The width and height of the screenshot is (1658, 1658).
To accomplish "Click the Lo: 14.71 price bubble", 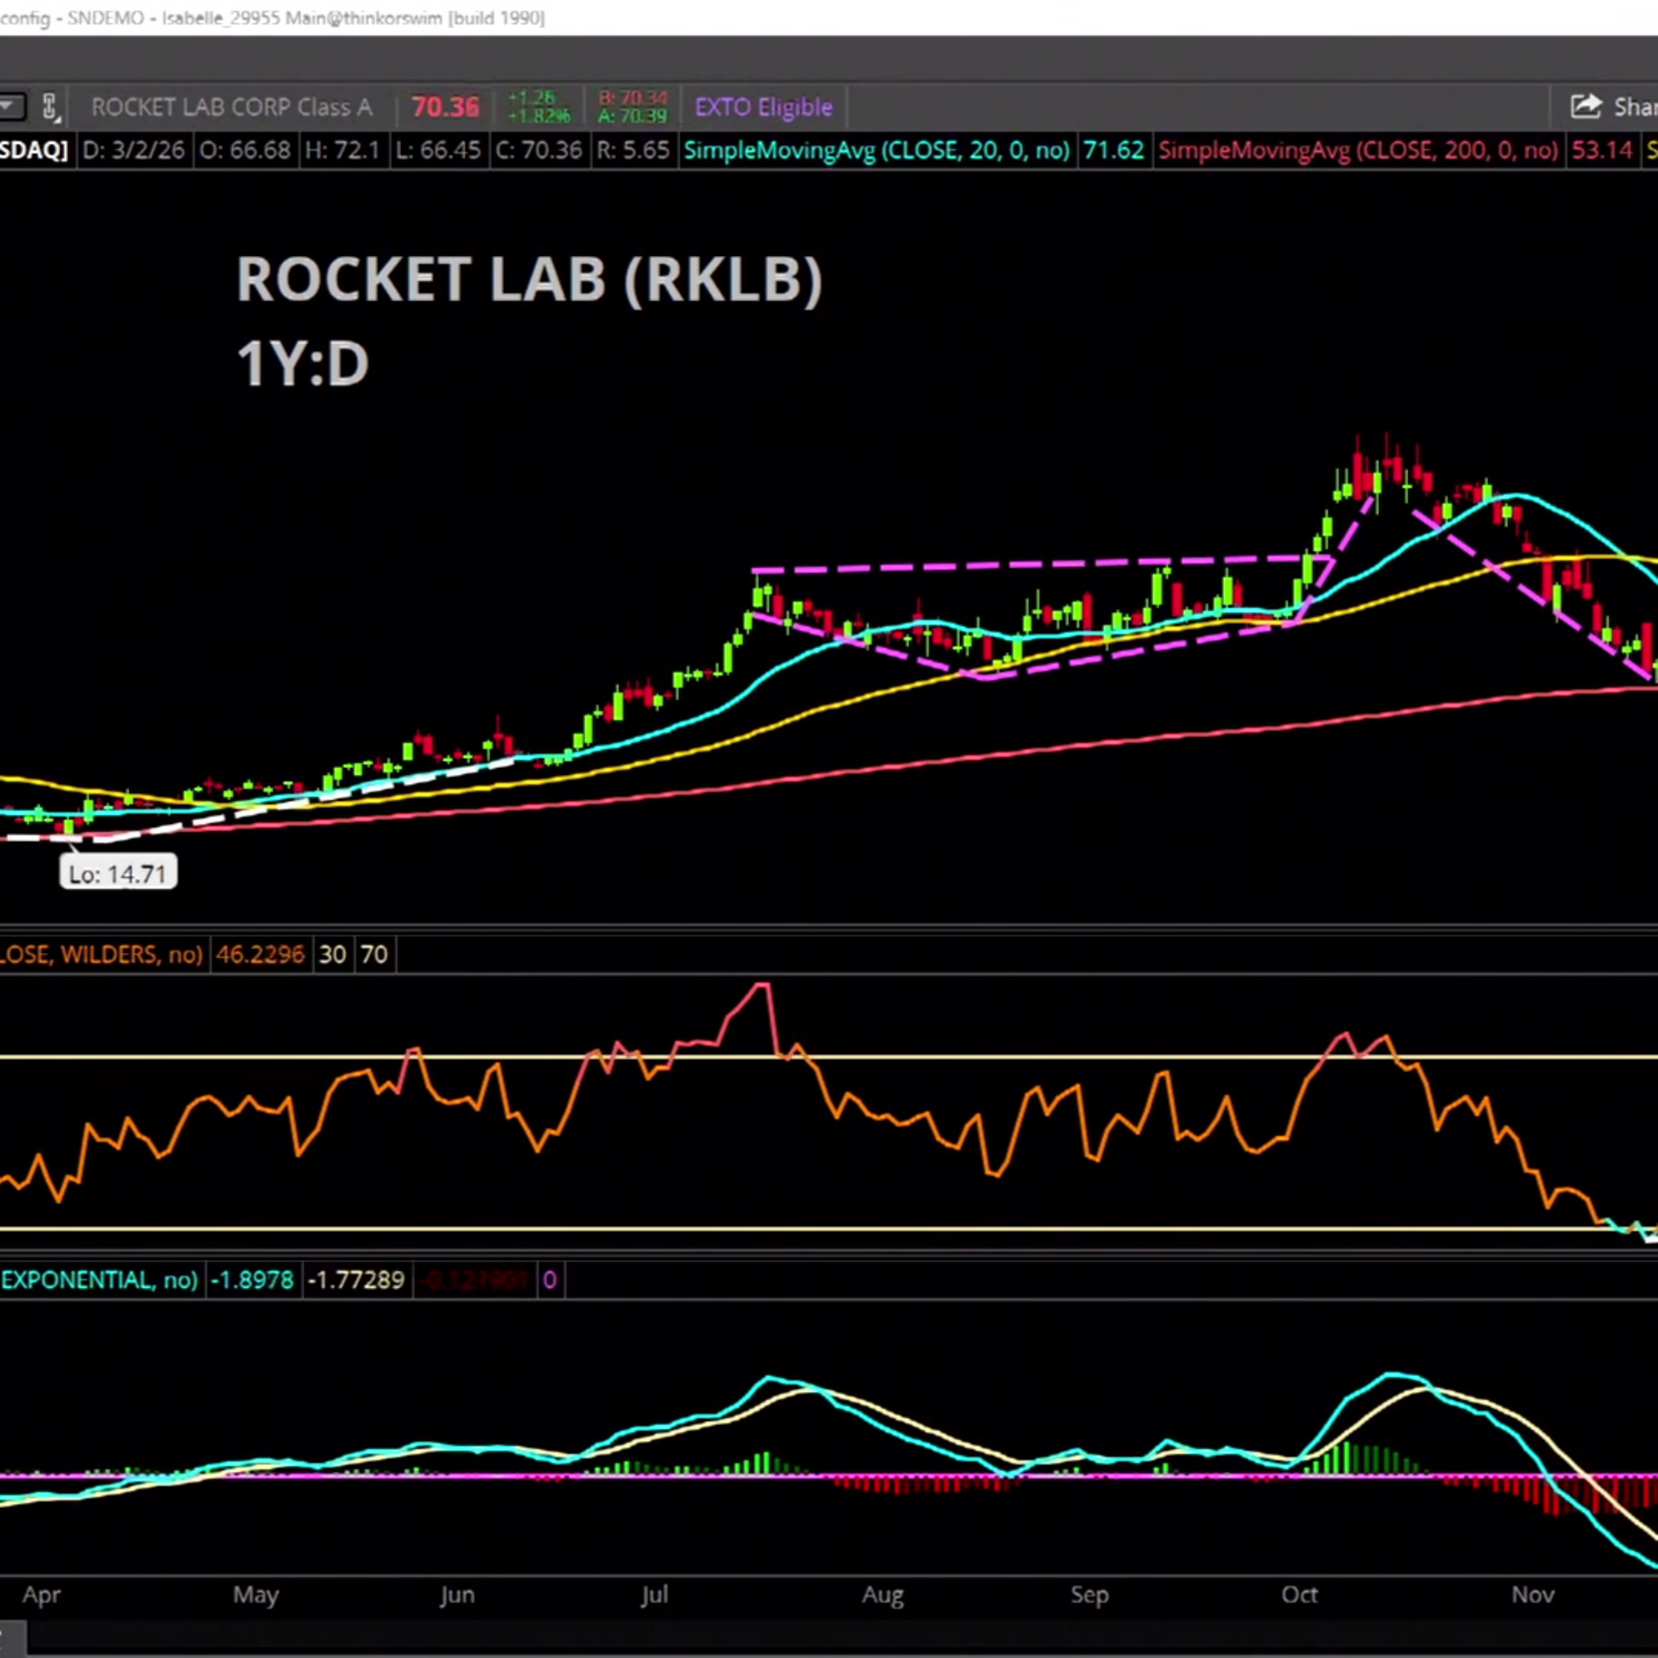I will (118, 874).
